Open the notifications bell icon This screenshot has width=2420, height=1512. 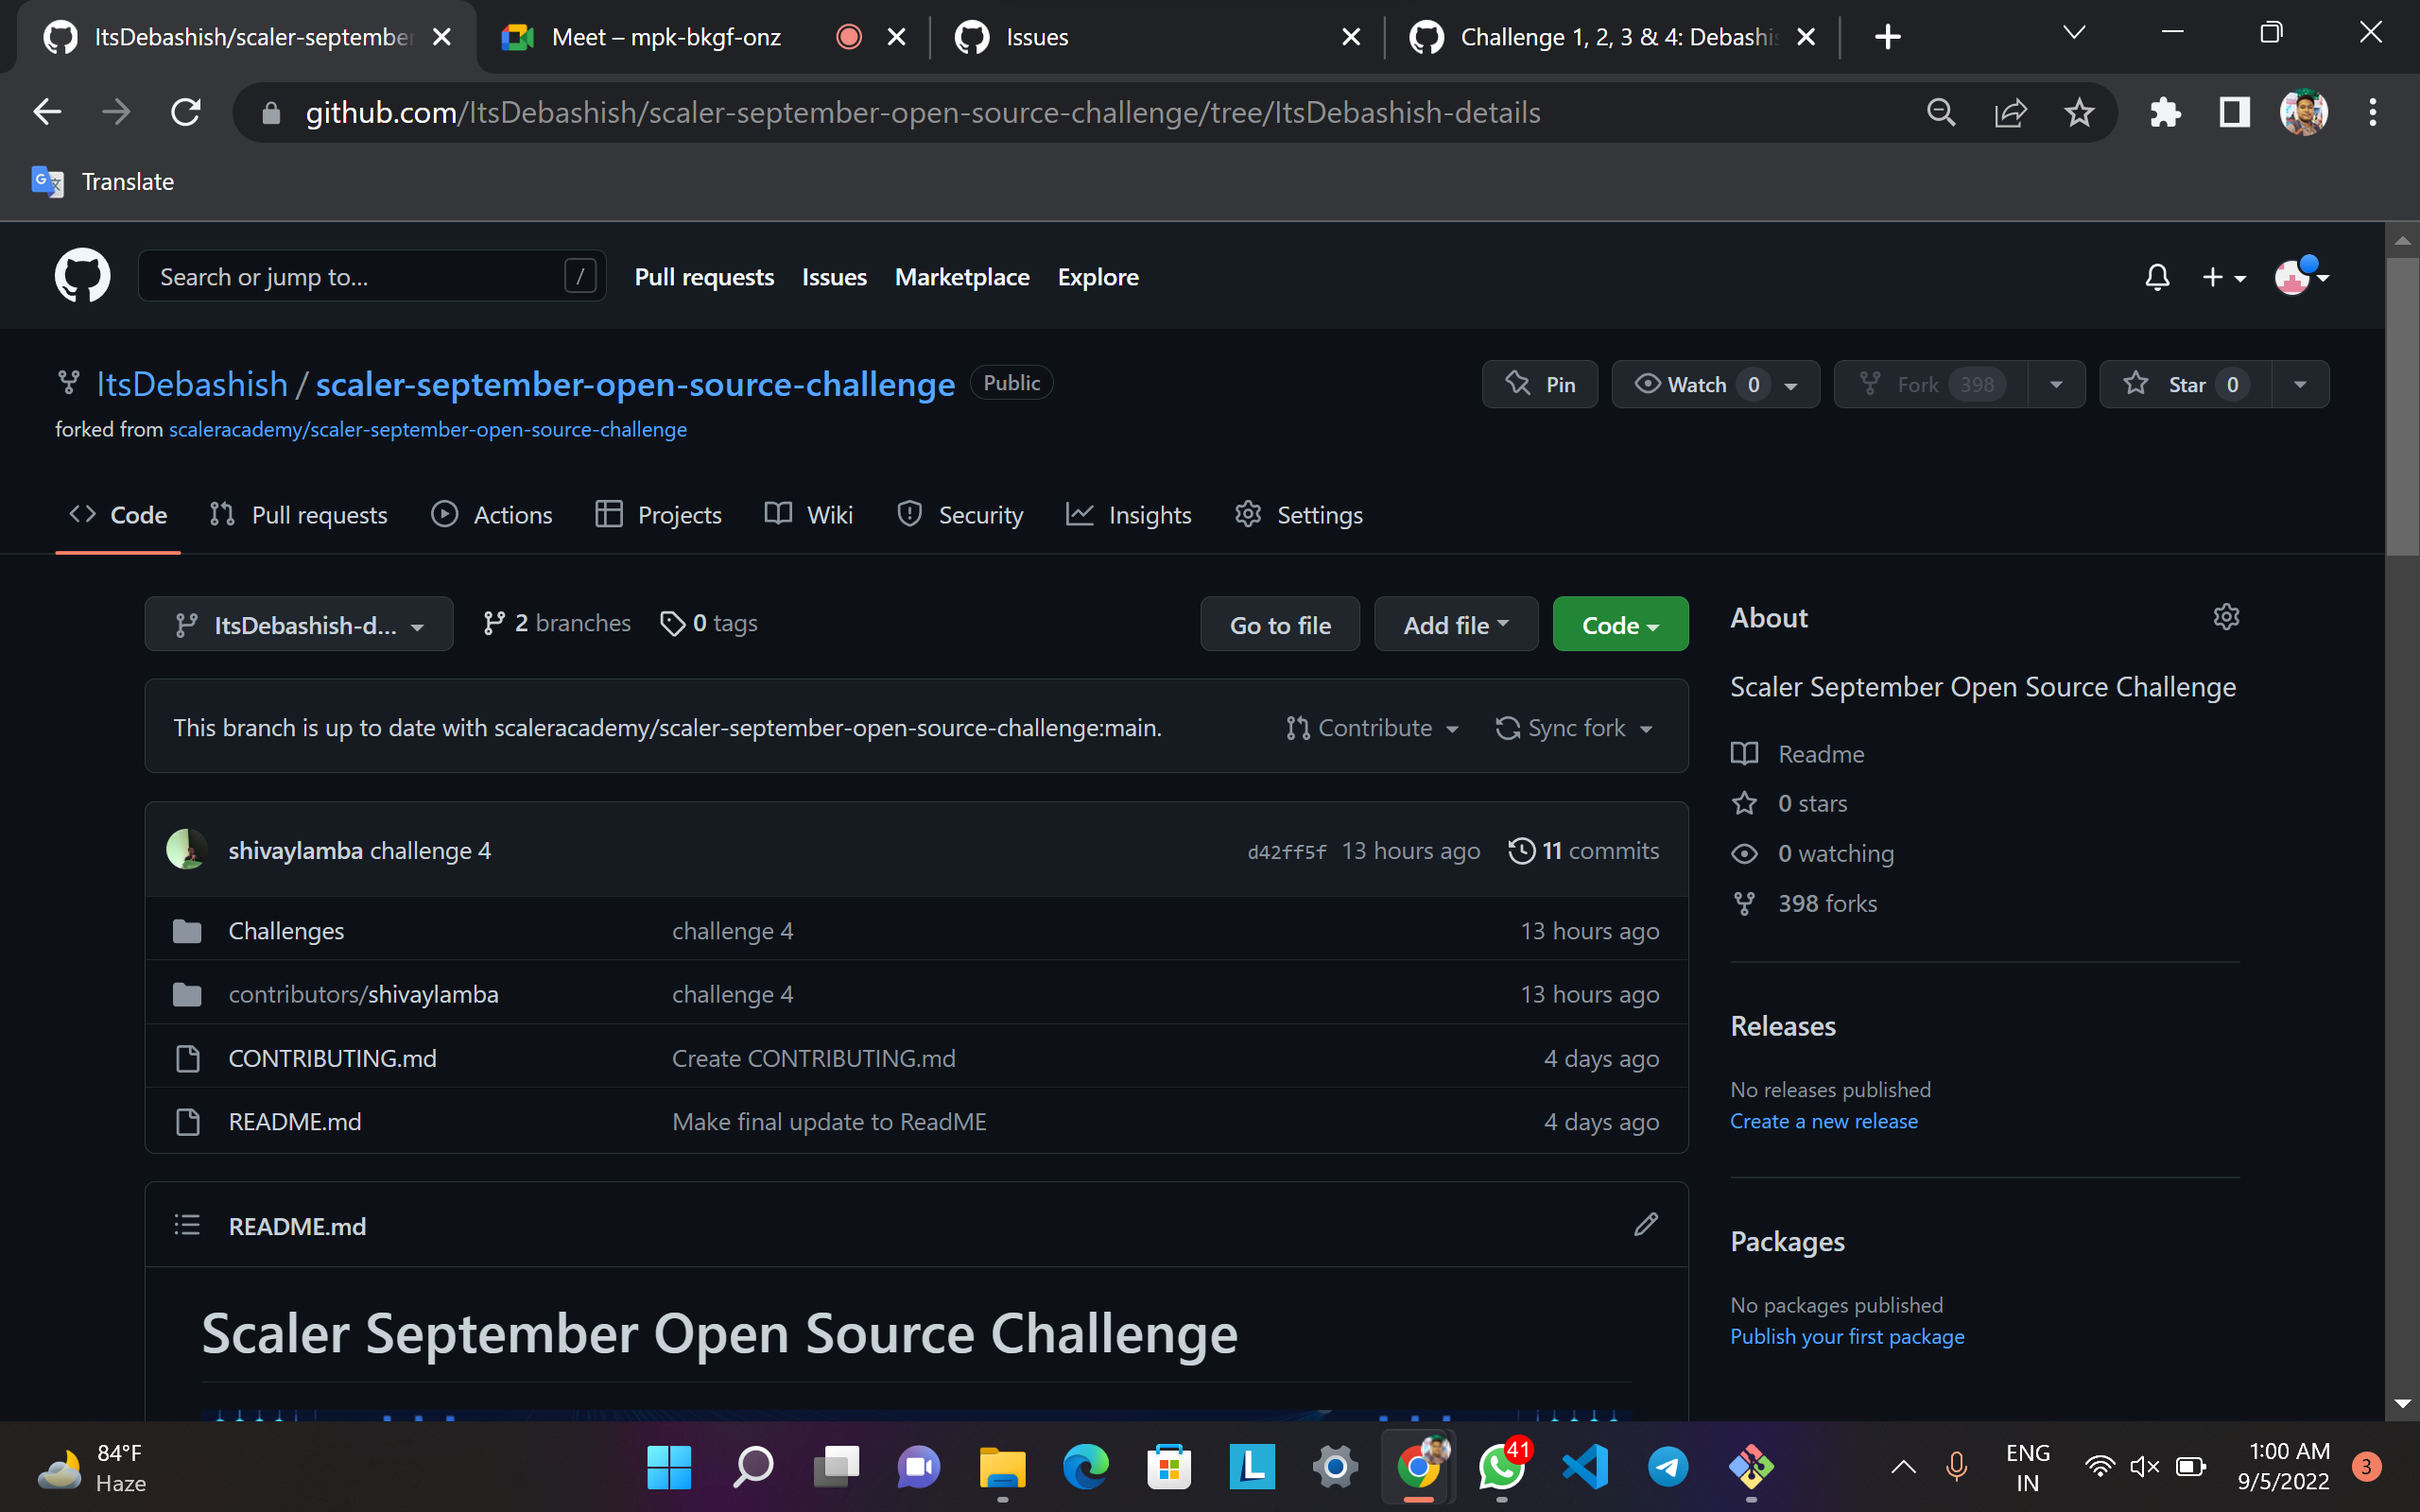pyautogui.click(x=2157, y=277)
